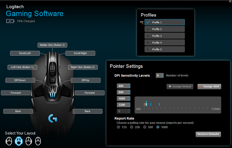Image resolution: width=232 pixels, height=148 pixels.
Task: Select the 125 report rate option
Action: tap(118, 127)
